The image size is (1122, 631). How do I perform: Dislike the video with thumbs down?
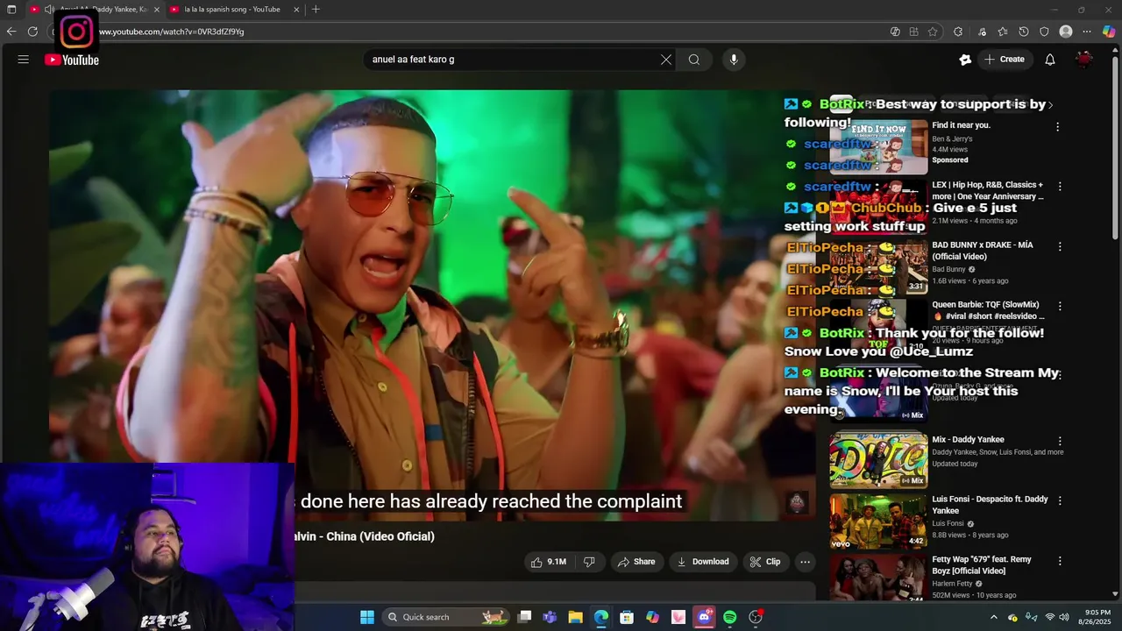[589, 562]
